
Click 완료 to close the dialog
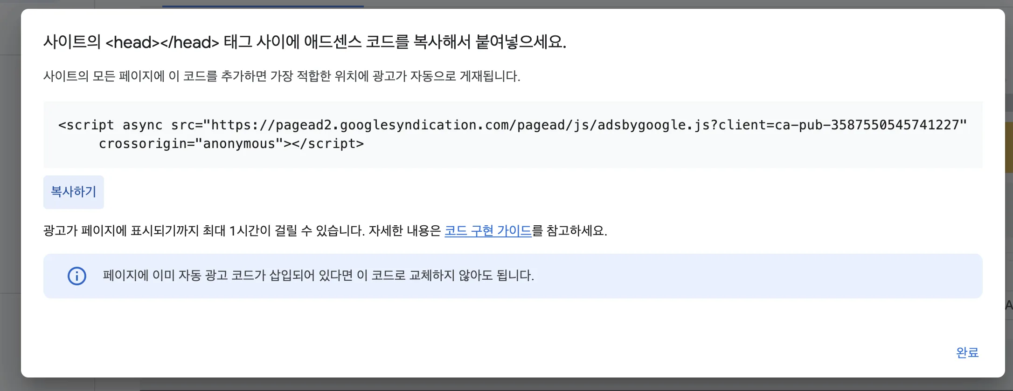click(x=967, y=352)
